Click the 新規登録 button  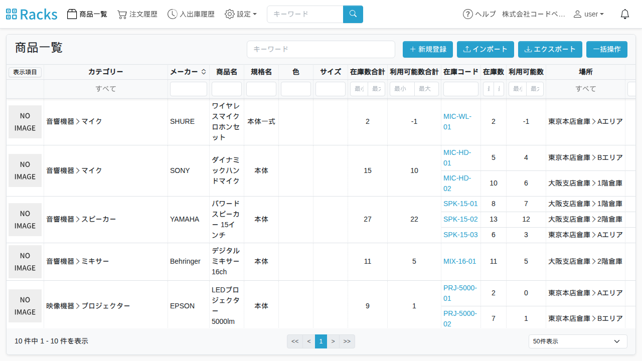point(428,49)
